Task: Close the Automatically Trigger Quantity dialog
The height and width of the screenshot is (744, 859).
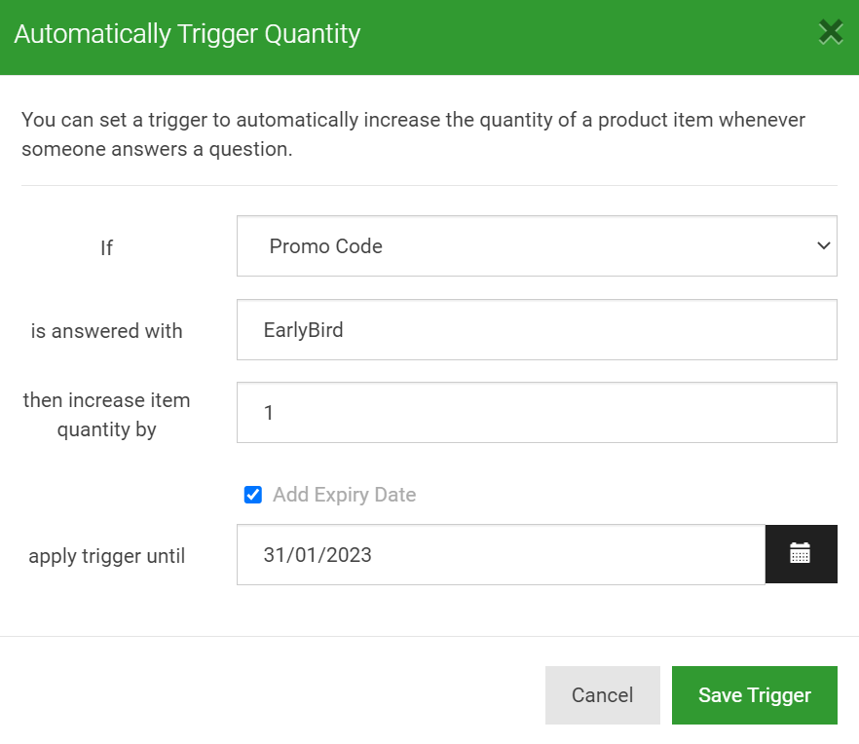Action: (831, 32)
